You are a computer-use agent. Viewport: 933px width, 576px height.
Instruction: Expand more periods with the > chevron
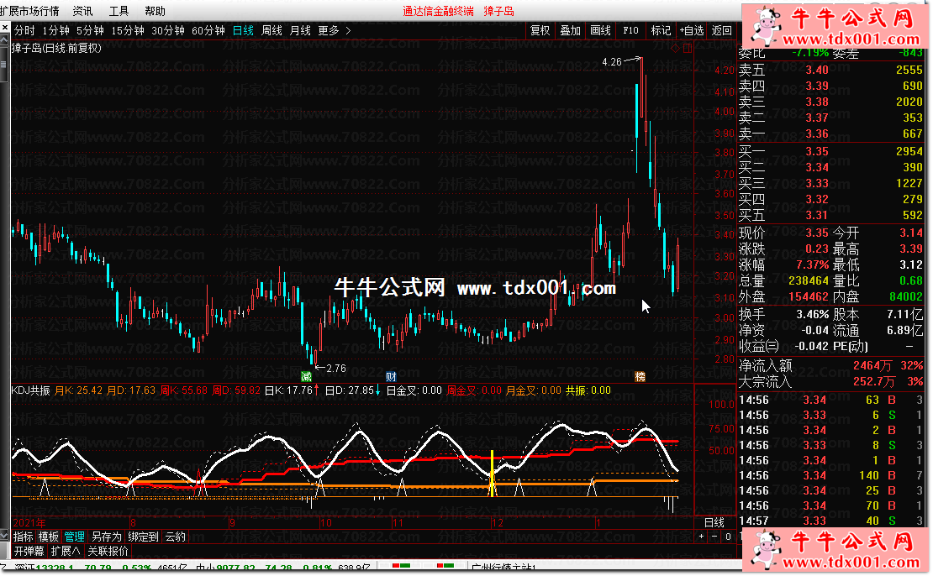tap(348, 30)
